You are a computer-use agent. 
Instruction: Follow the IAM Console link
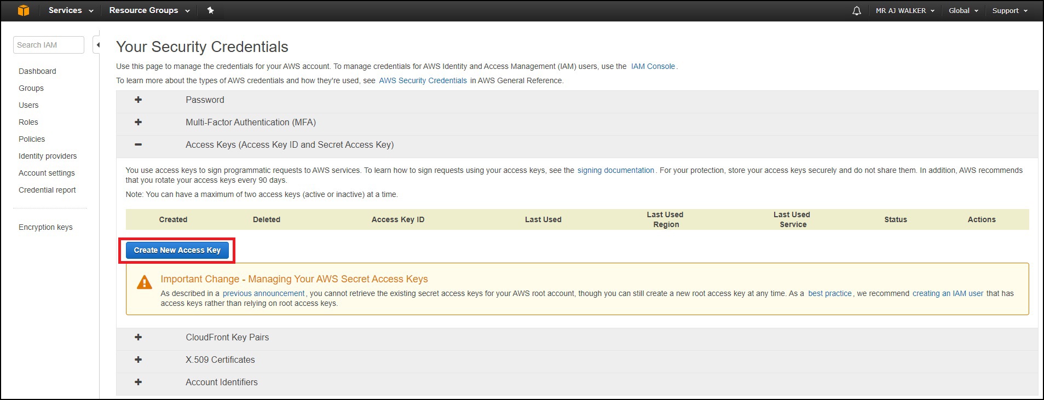pyautogui.click(x=653, y=66)
